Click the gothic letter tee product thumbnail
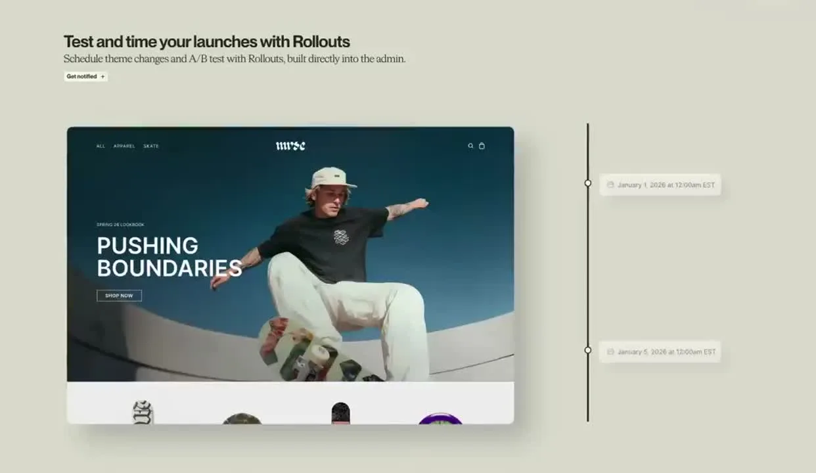 point(143,413)
